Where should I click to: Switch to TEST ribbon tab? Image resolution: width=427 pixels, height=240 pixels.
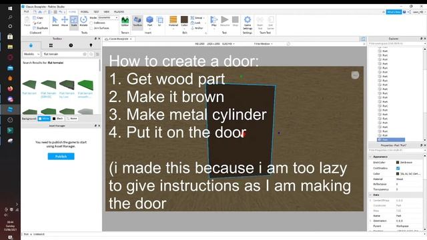[96, 12]
